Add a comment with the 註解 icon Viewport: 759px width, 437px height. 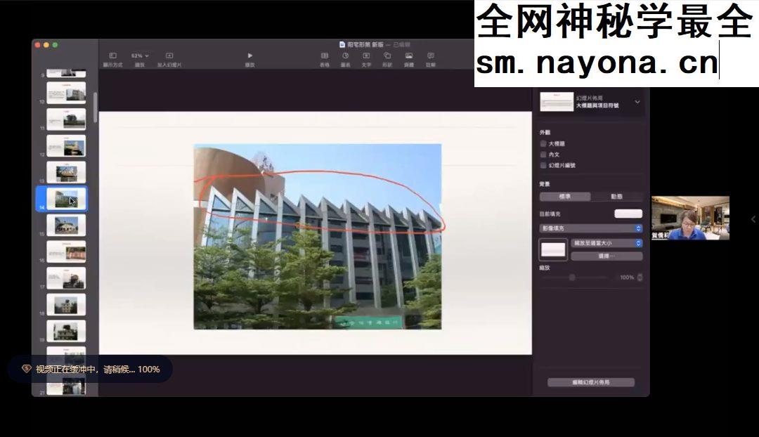click(x=431, y=56)
